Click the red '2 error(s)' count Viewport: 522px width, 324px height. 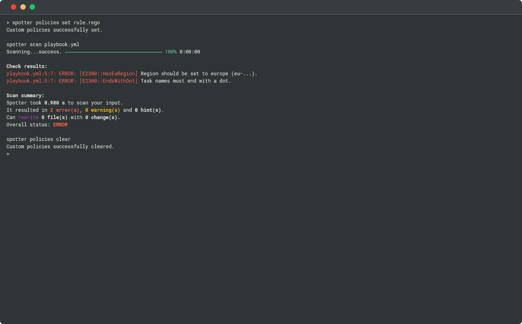(x=65, y=110)
